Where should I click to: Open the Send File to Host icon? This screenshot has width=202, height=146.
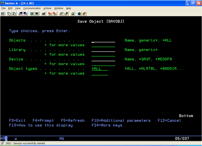pos(21,14)
